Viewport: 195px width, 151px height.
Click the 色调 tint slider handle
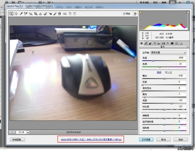(160, 67)
